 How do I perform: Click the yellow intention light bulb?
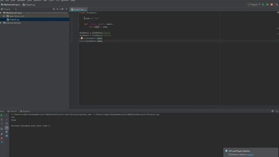82,38
